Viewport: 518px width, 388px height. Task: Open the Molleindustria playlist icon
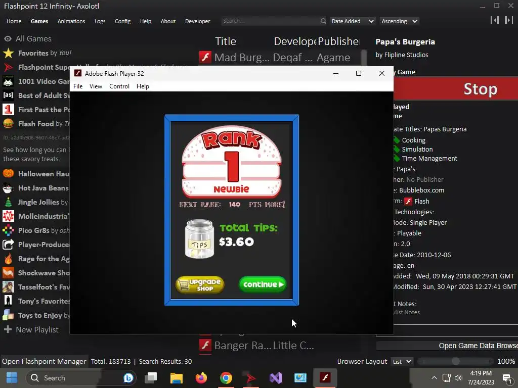[x=8, y=216]
